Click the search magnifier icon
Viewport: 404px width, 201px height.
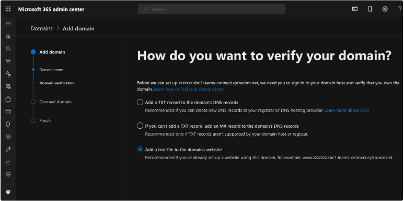pos(146,9)
